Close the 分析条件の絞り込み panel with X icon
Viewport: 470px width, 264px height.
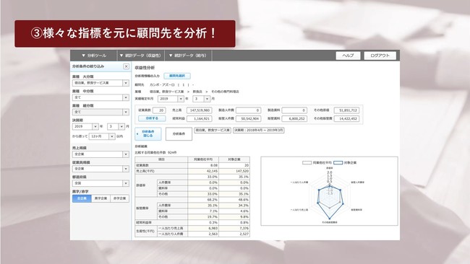pyautogui.click(x=127, y=66)
